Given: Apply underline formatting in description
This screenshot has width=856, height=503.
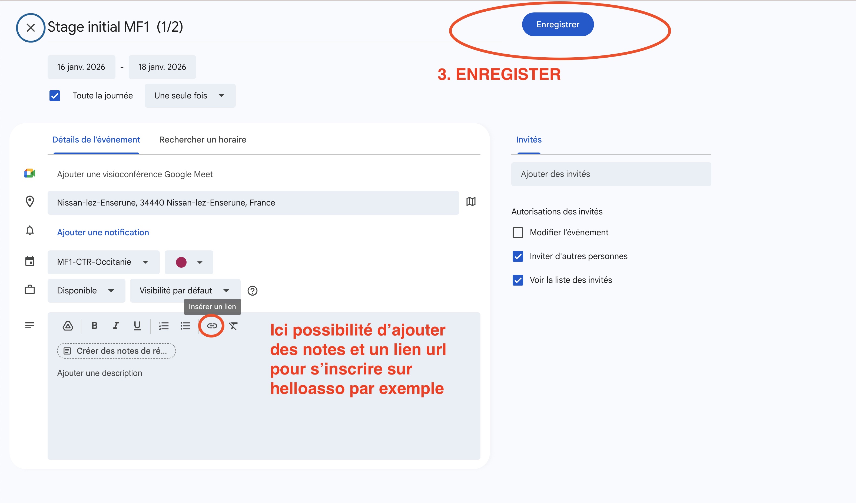Looking at the screenshot, I should point(137,326).
